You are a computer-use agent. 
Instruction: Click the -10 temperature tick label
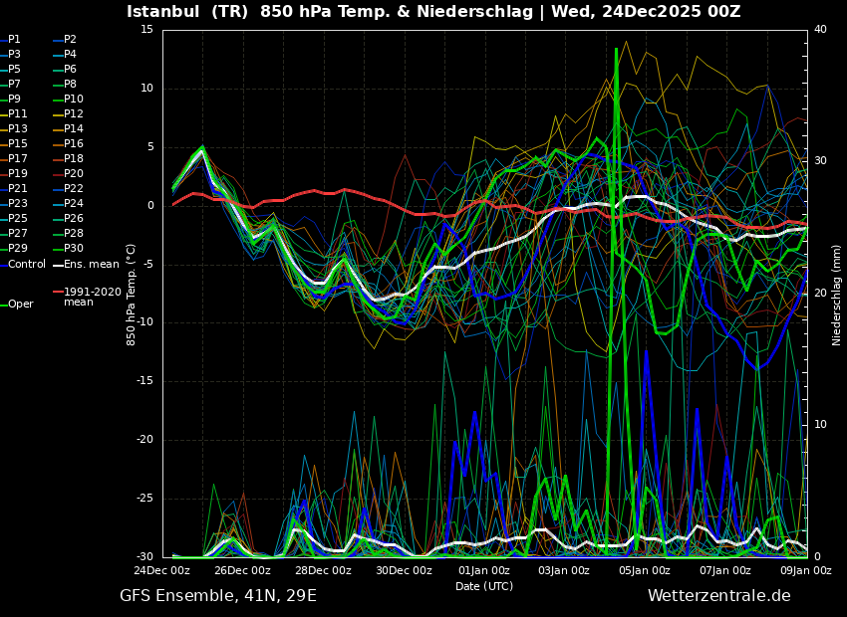tap(145, 322)
